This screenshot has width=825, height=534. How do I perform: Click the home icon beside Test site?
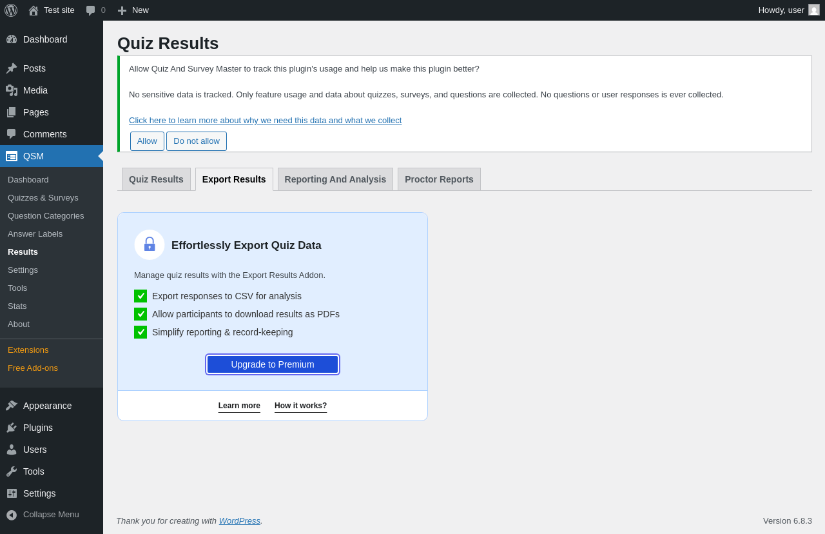34,10
